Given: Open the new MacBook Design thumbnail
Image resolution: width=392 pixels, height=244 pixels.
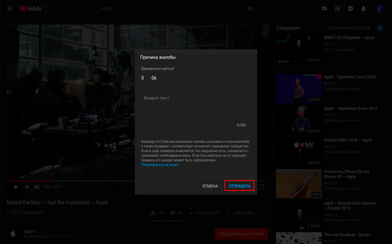Looking at the screenshot, I should pyautogui.click(x=299, y=238).
